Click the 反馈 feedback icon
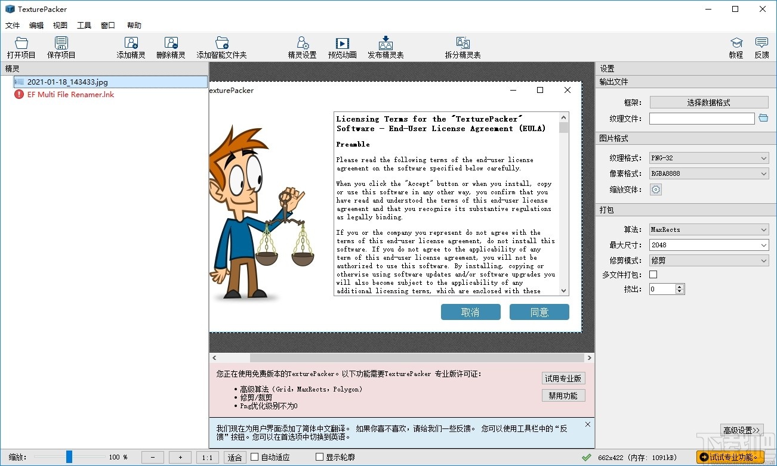 [762, 47]
